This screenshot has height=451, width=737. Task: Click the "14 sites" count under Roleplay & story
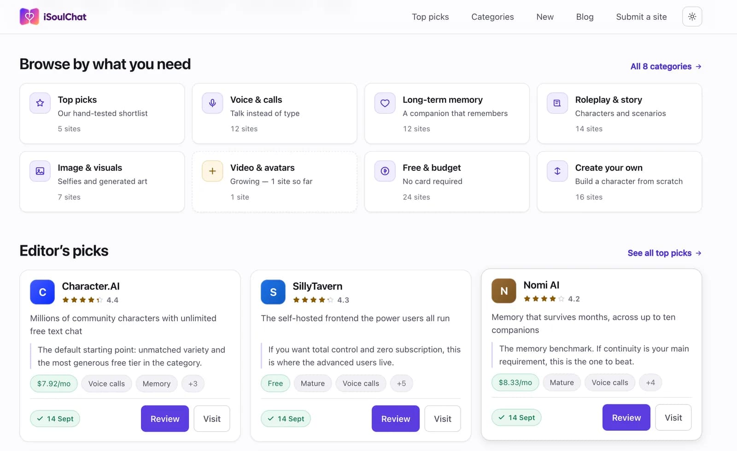589,129
